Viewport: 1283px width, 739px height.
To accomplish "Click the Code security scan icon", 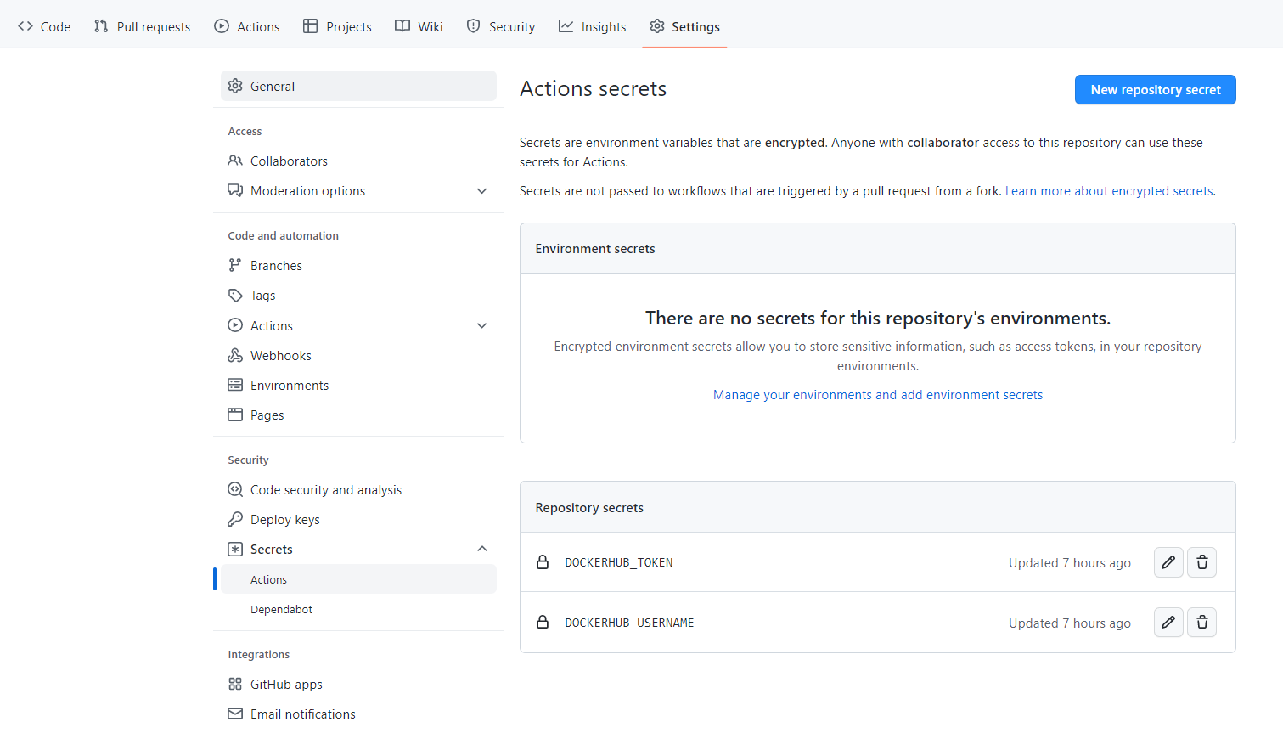I will pos(235,489).
